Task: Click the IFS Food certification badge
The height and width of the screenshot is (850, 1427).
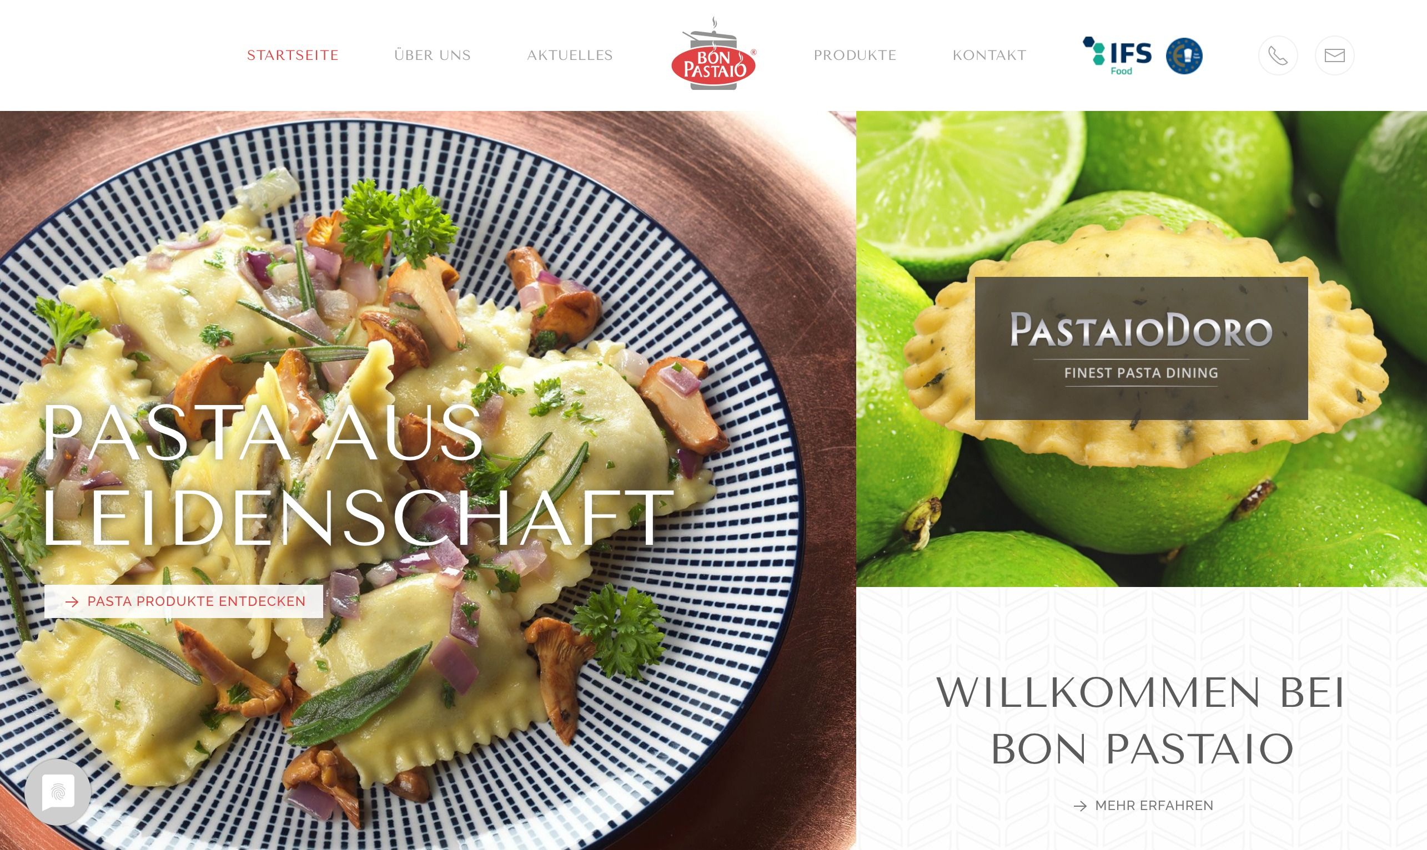Action: (1117, 55)
